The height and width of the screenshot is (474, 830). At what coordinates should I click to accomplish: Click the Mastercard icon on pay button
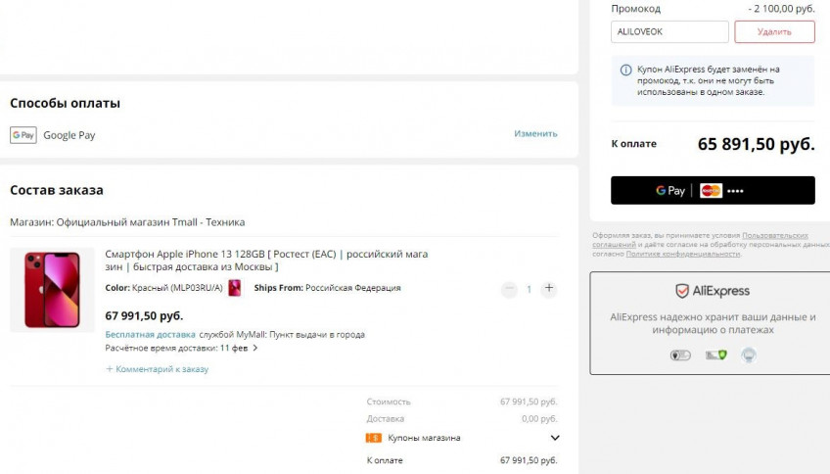pyautogui.click(x=711, y=191)
